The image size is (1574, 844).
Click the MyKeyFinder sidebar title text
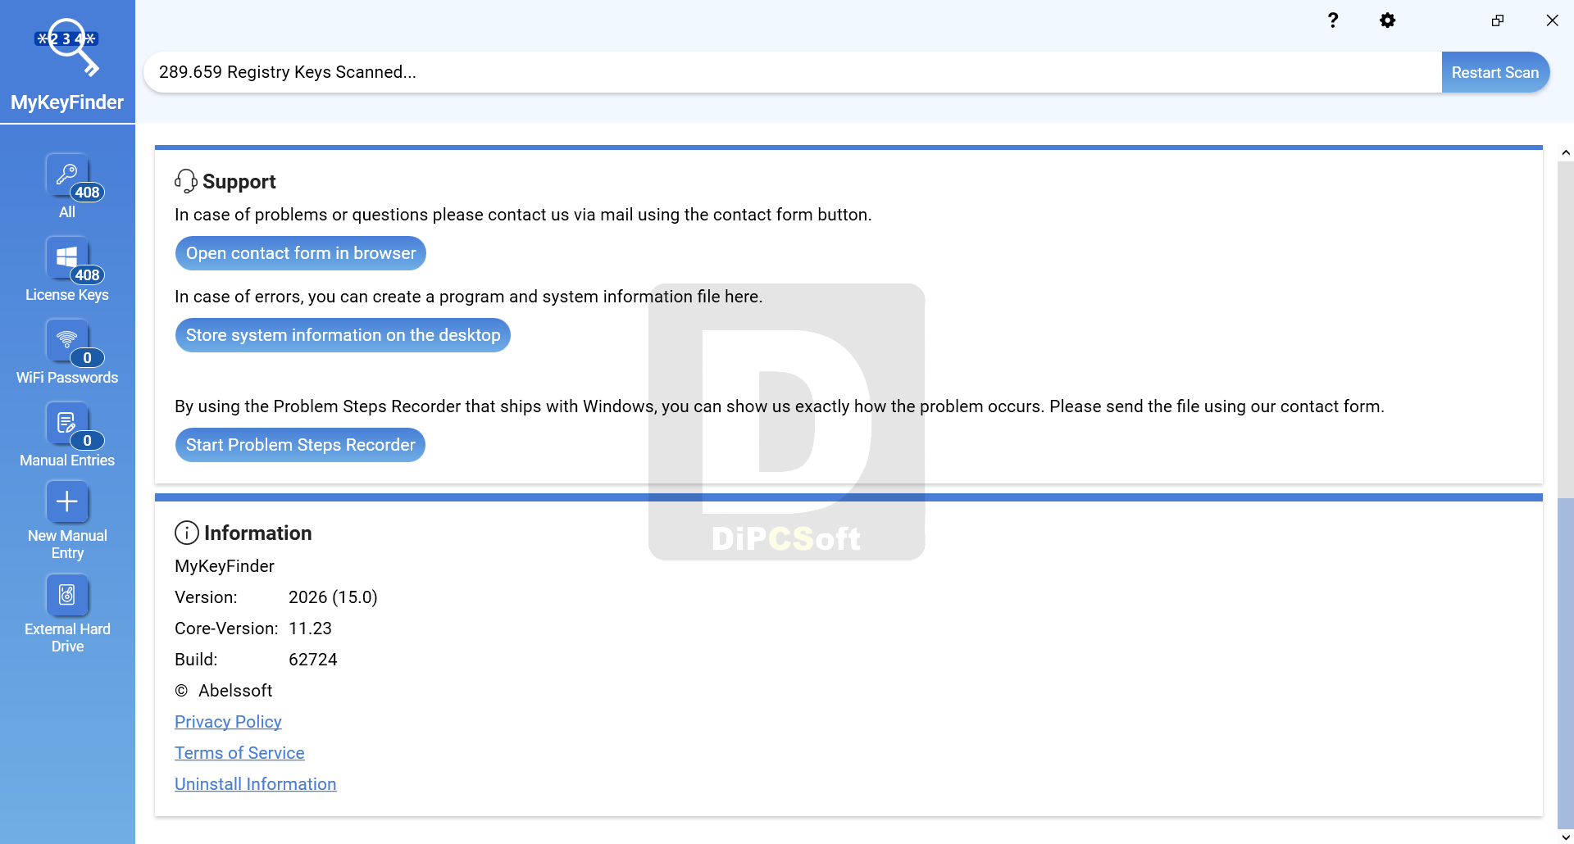pos(67,102)
